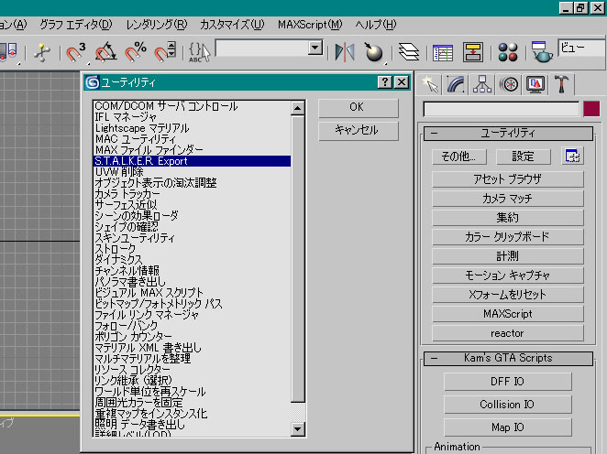This screenshot has height=454, width=607.
Task: Switch to the Create panel tab
Action: pos(430,84)
